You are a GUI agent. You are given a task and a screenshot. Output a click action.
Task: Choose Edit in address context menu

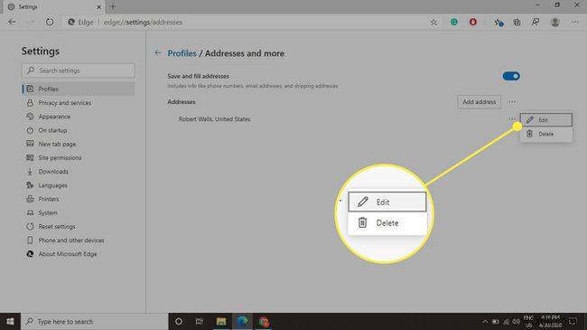[x=545, y=120]
